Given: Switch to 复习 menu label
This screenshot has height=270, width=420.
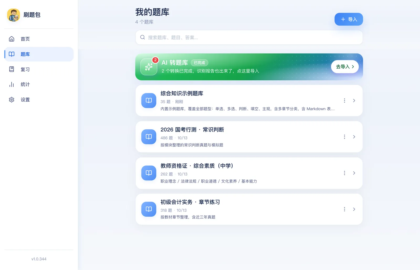Looking at the screenshot, I should 25,69.
